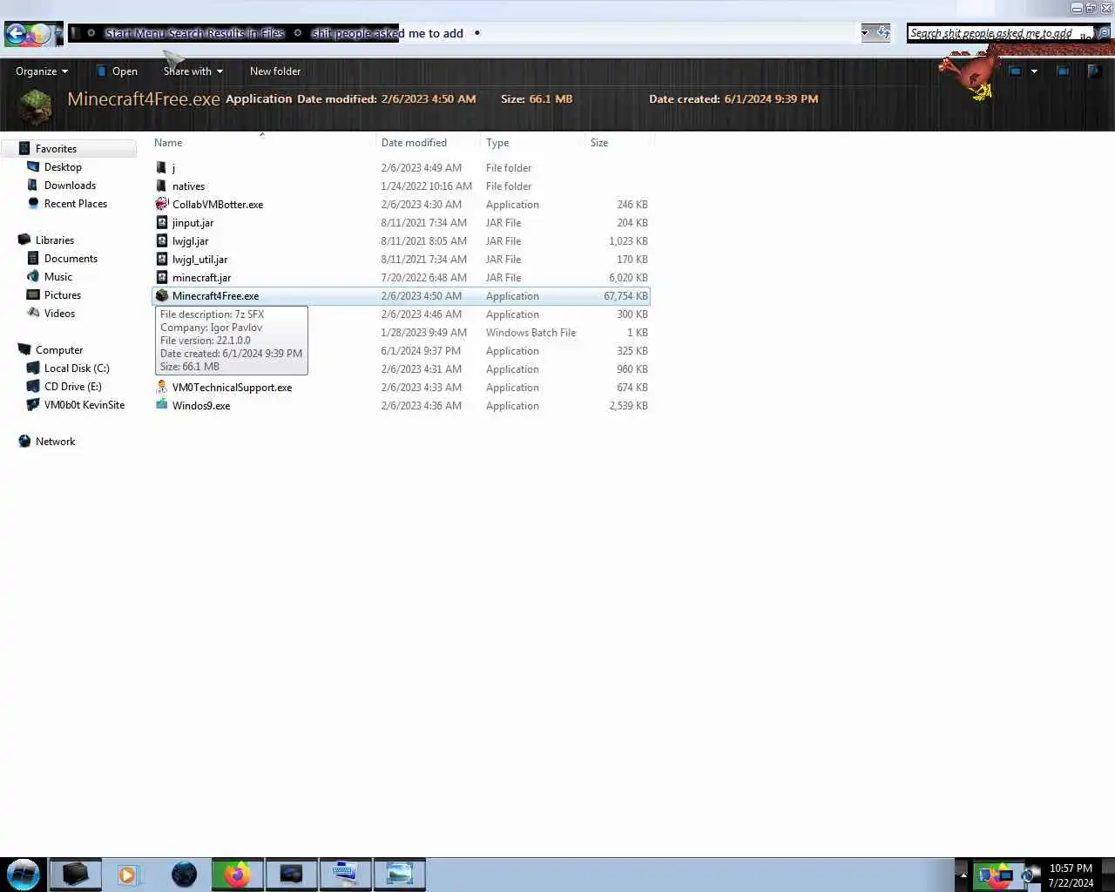Open Help icon in toolbar

pos(1094,71)
